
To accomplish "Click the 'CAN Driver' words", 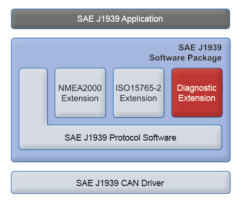I will point(142,183).
